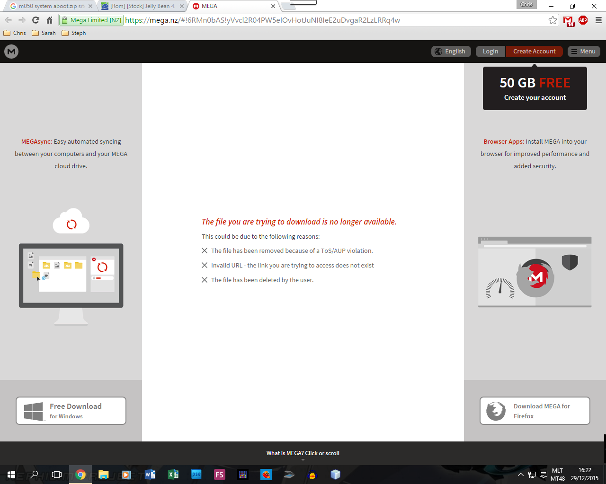Screen dimensions: 606x484
Task: Reload the current page
Action: click(36, 20)
